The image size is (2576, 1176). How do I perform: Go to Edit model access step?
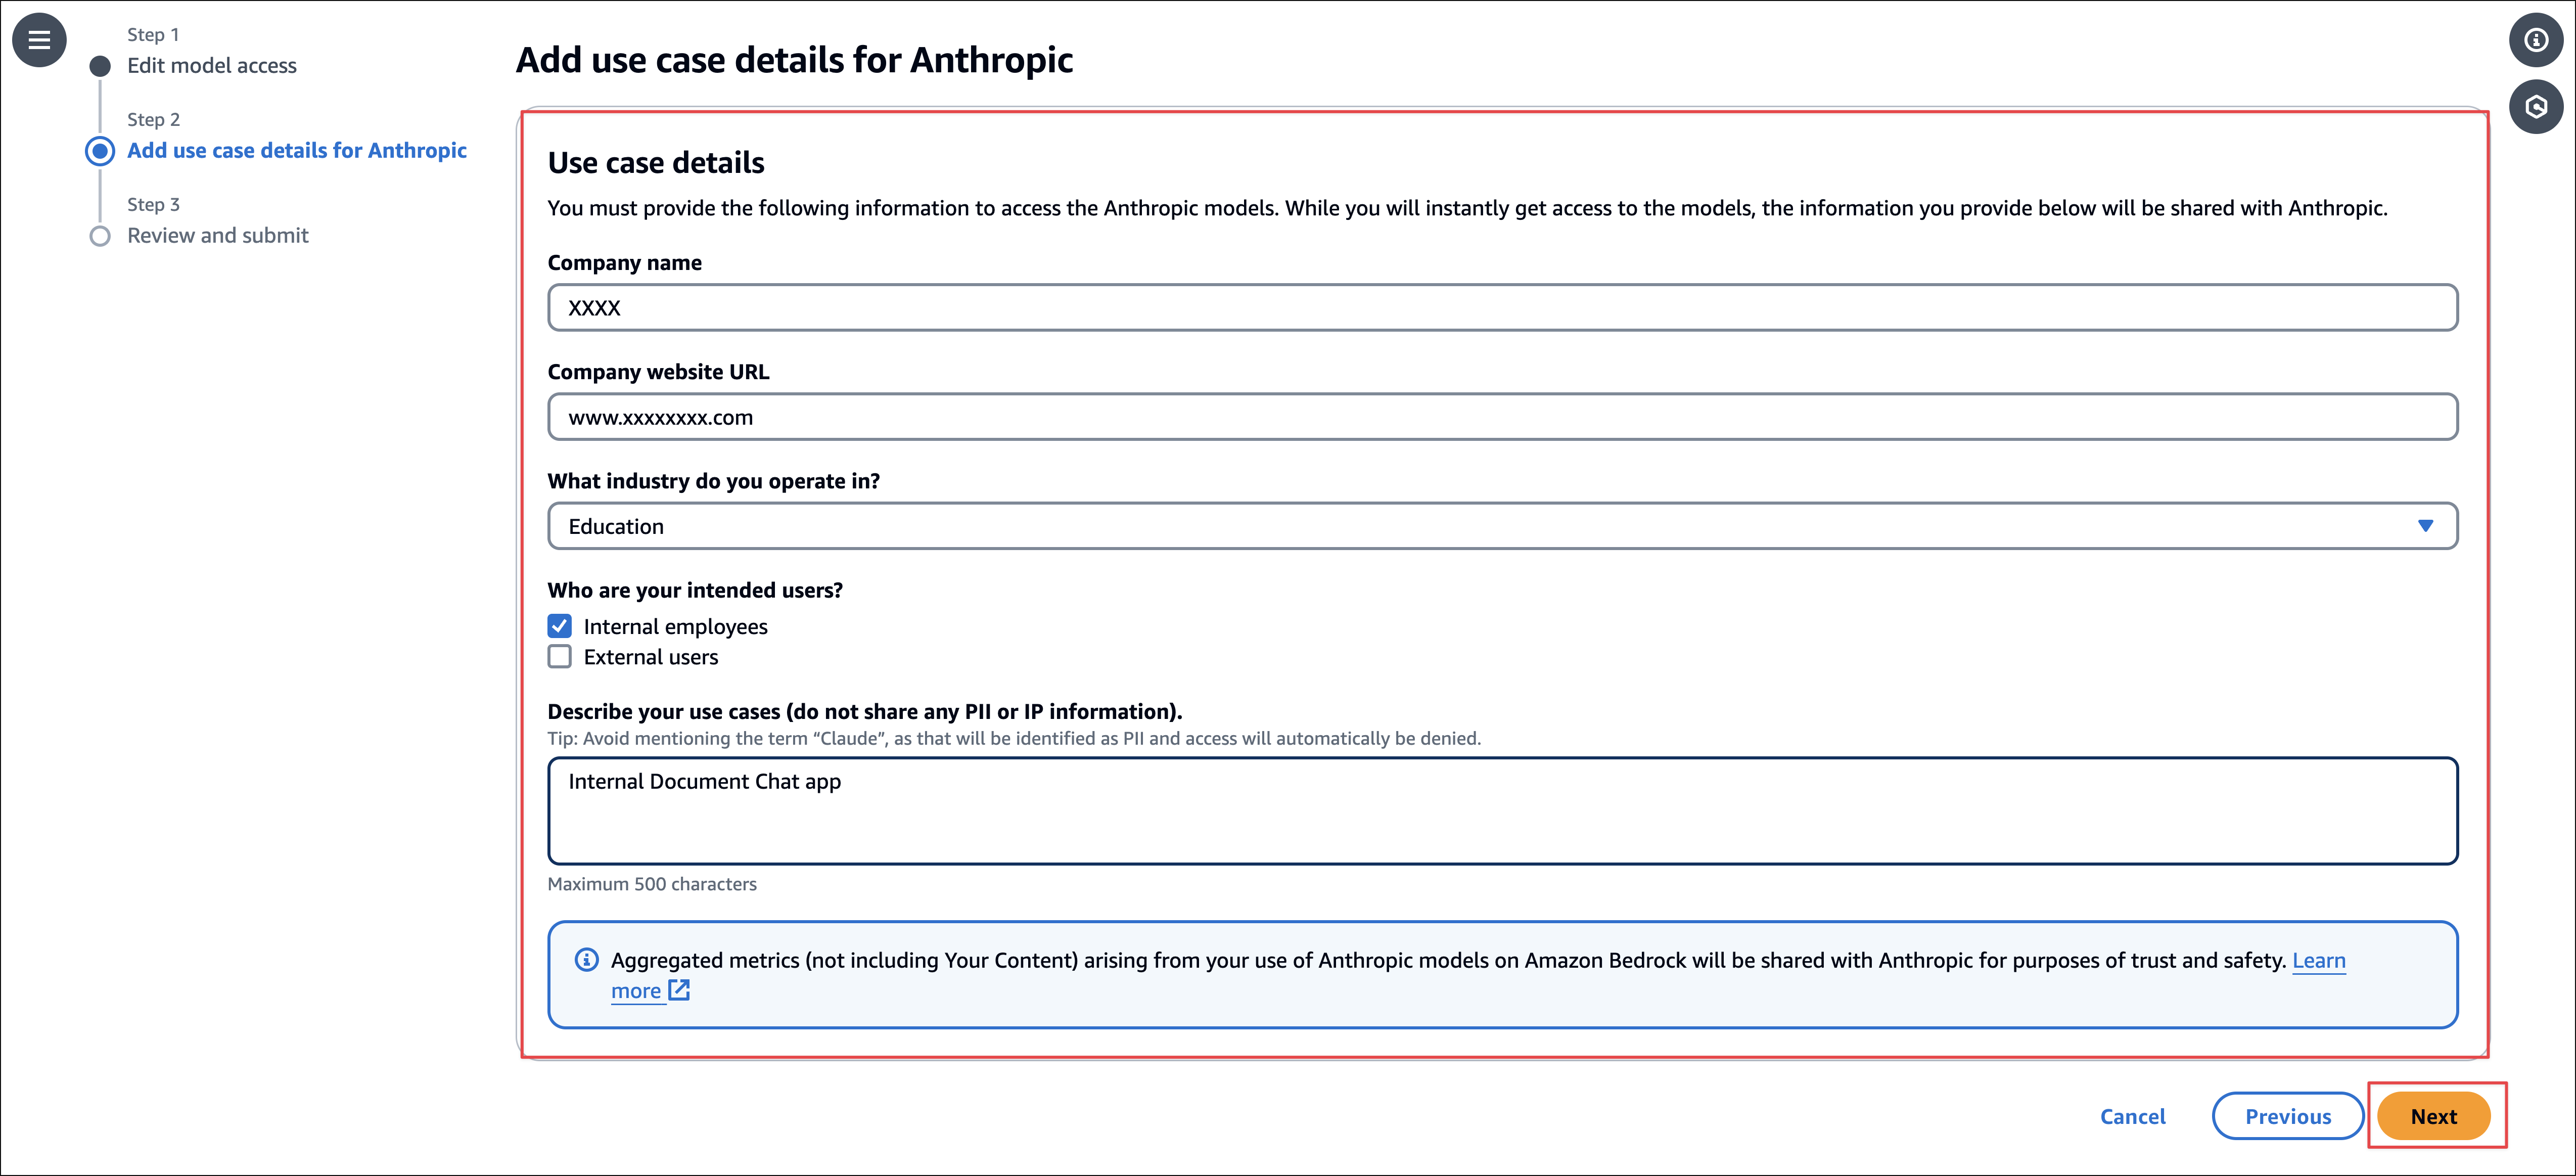click(x=212, y=66)
